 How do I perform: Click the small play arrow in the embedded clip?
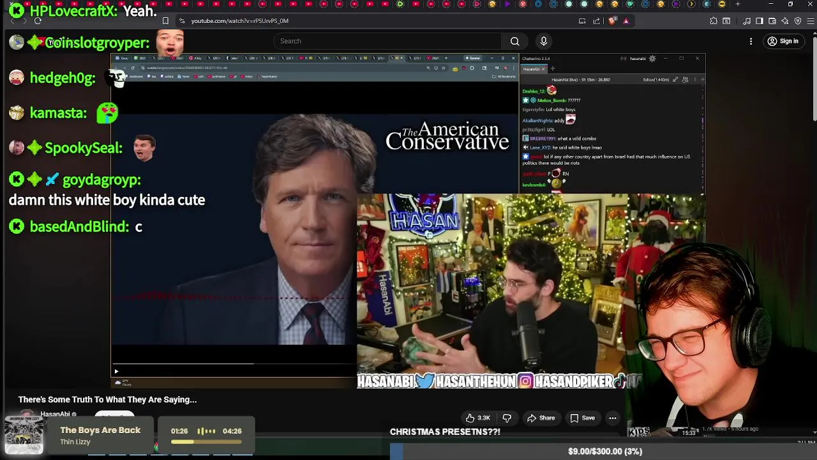click(x=116, y=371)
